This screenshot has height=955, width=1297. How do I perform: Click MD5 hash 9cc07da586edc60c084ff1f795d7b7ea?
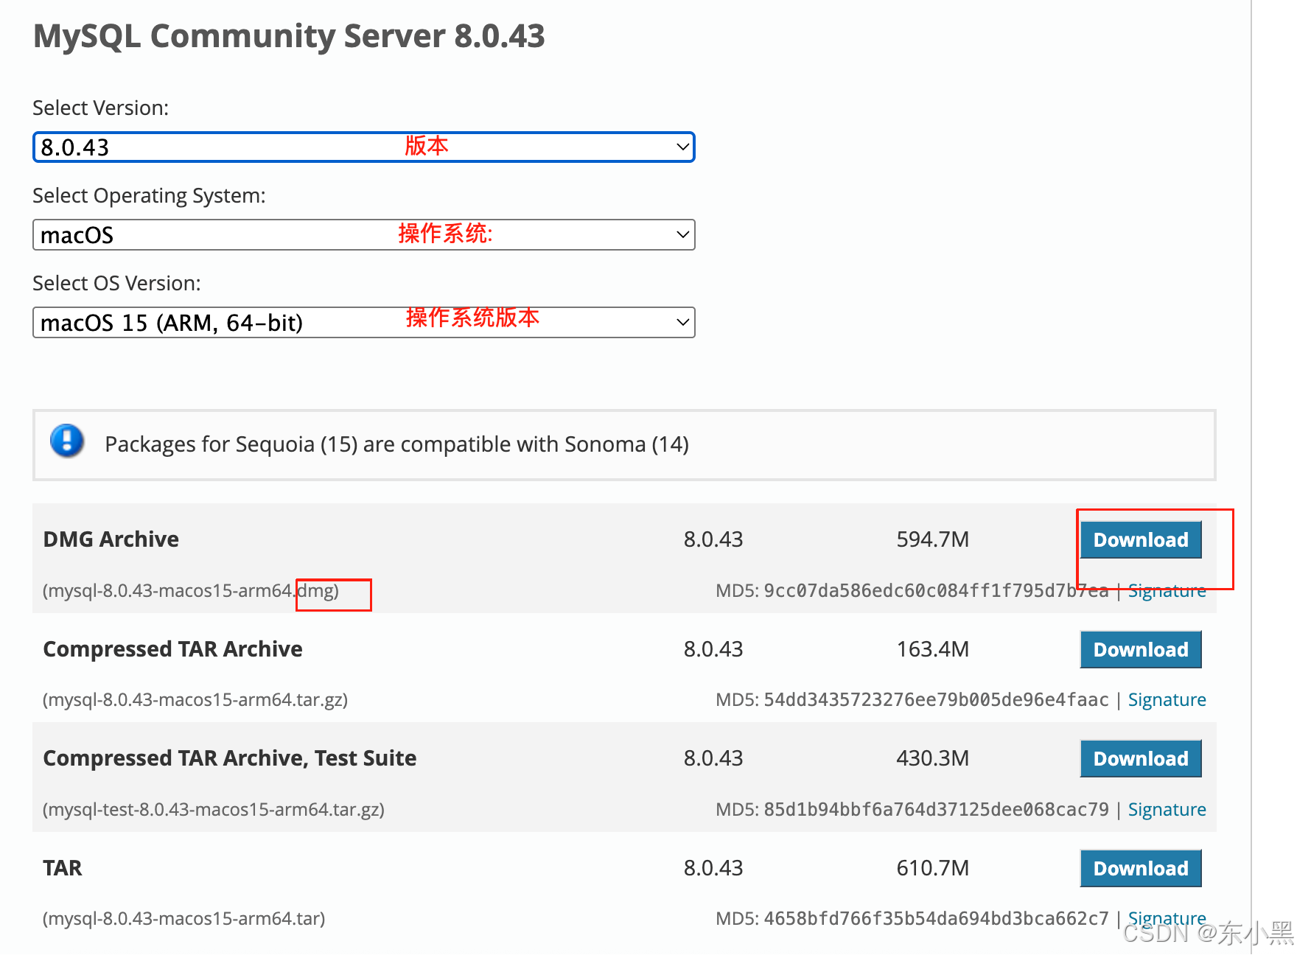coord(936,591)
